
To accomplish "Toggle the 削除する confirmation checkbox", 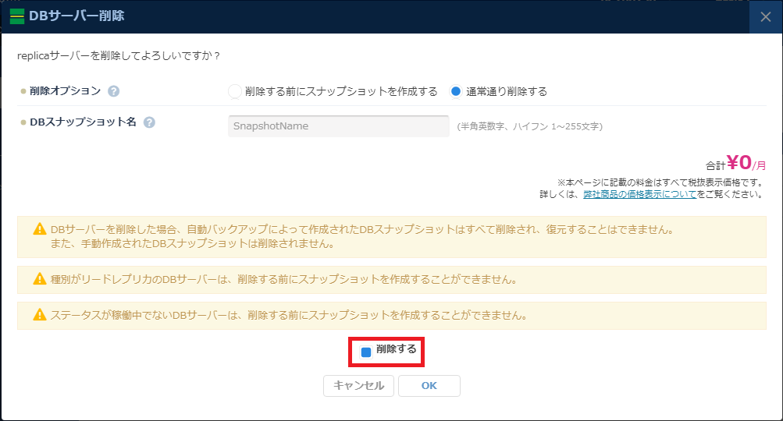I will click(x=366, y=352).
